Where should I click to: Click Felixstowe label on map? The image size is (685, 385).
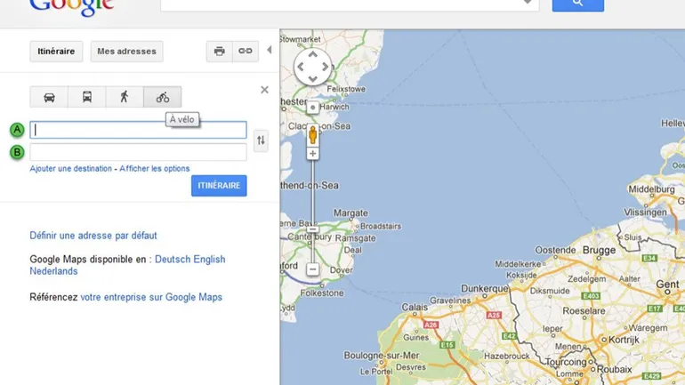(346, 89)
